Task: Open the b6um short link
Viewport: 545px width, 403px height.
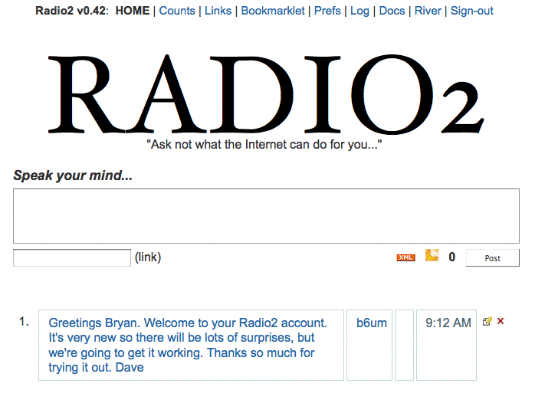Action: (x=371, y=323)
